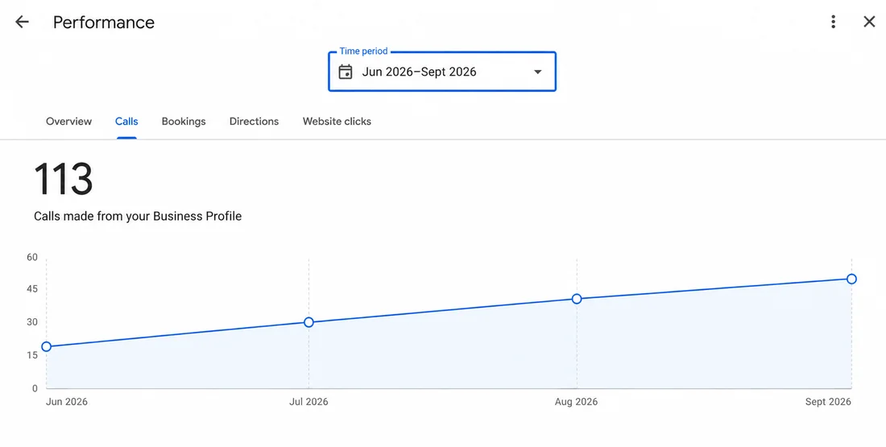Image resolution: width=886 pixels, height=447 pixels.
Task: Click the Performance page title
Action: (103, 22)
